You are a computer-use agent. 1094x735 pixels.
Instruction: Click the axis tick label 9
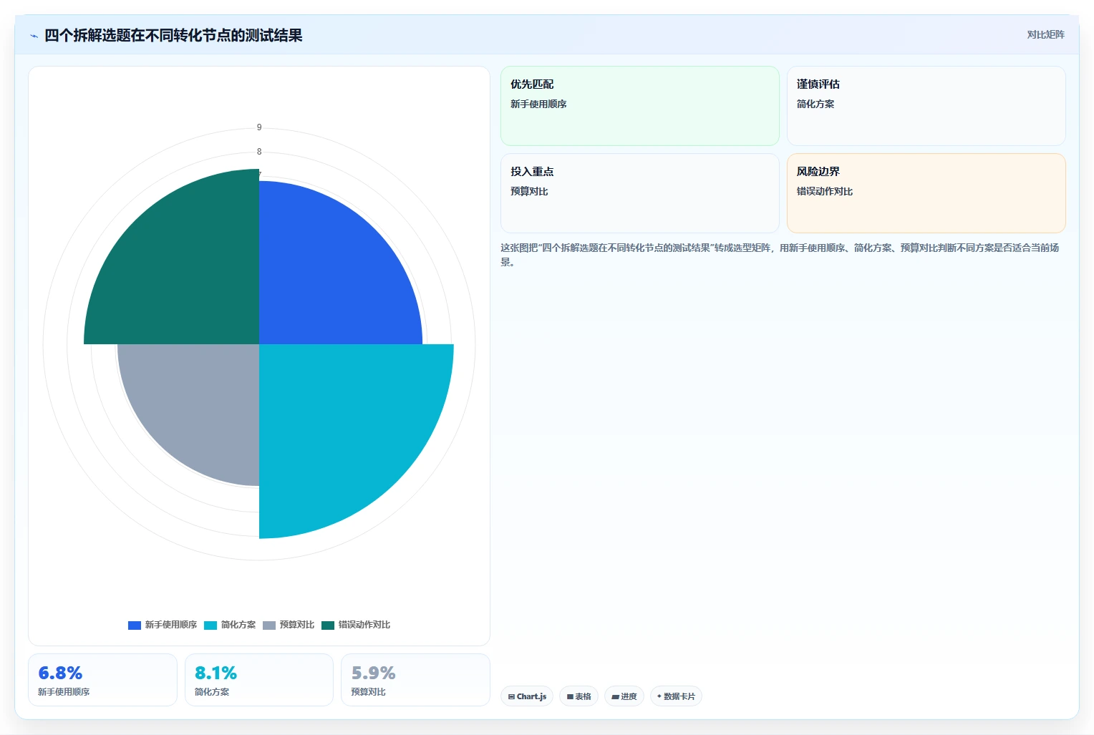(x=259, y=127)
